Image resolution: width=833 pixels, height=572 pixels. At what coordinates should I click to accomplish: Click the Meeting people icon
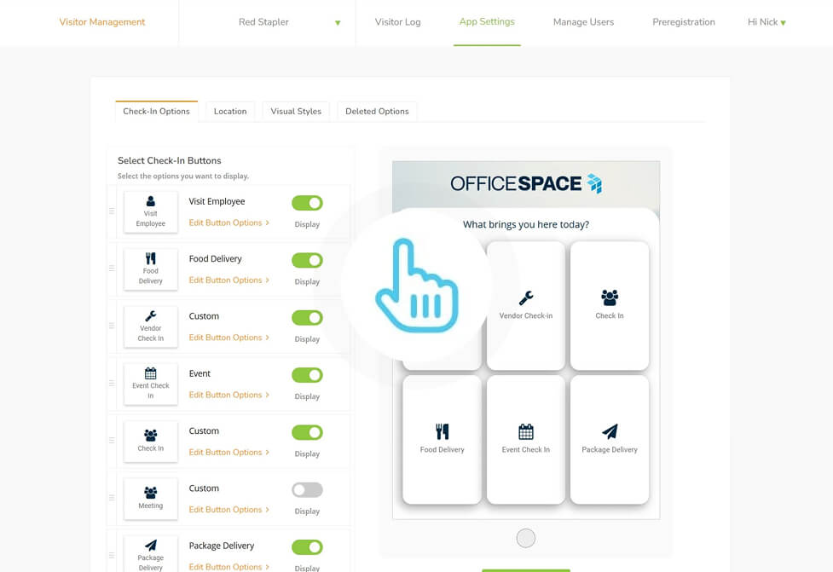(x=150, y=492)
